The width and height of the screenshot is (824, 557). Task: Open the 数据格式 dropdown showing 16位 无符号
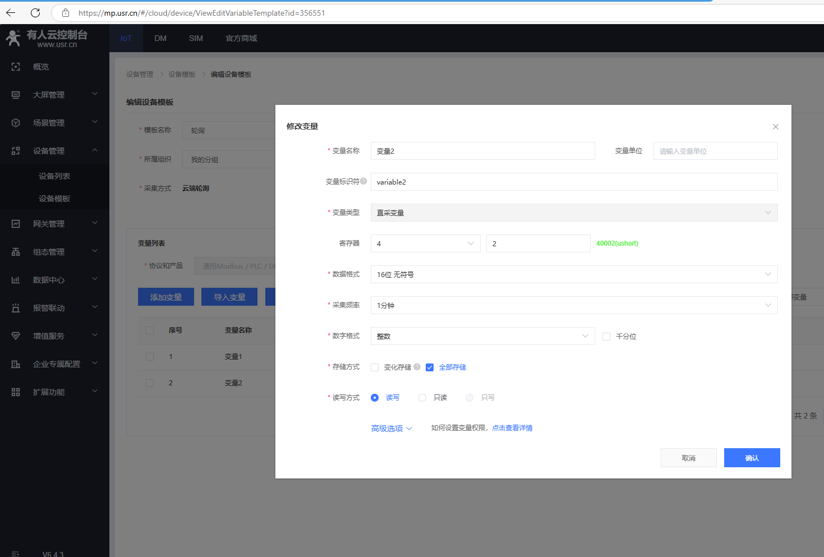(x=574, y=274)
